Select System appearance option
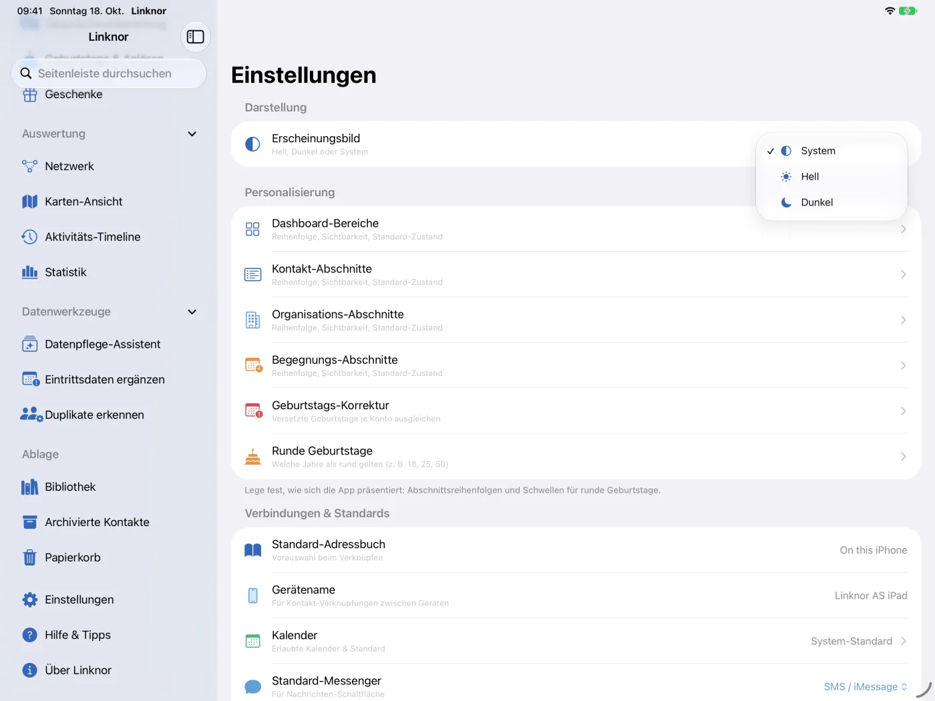This screenshot has width=935, height=701. click(x=831, y=151)
